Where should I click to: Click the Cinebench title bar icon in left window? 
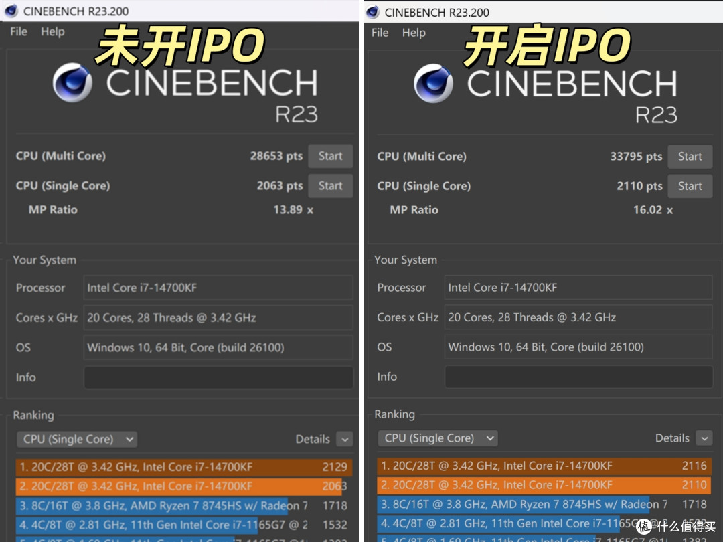pyautogui.click(x=11, y=11)
